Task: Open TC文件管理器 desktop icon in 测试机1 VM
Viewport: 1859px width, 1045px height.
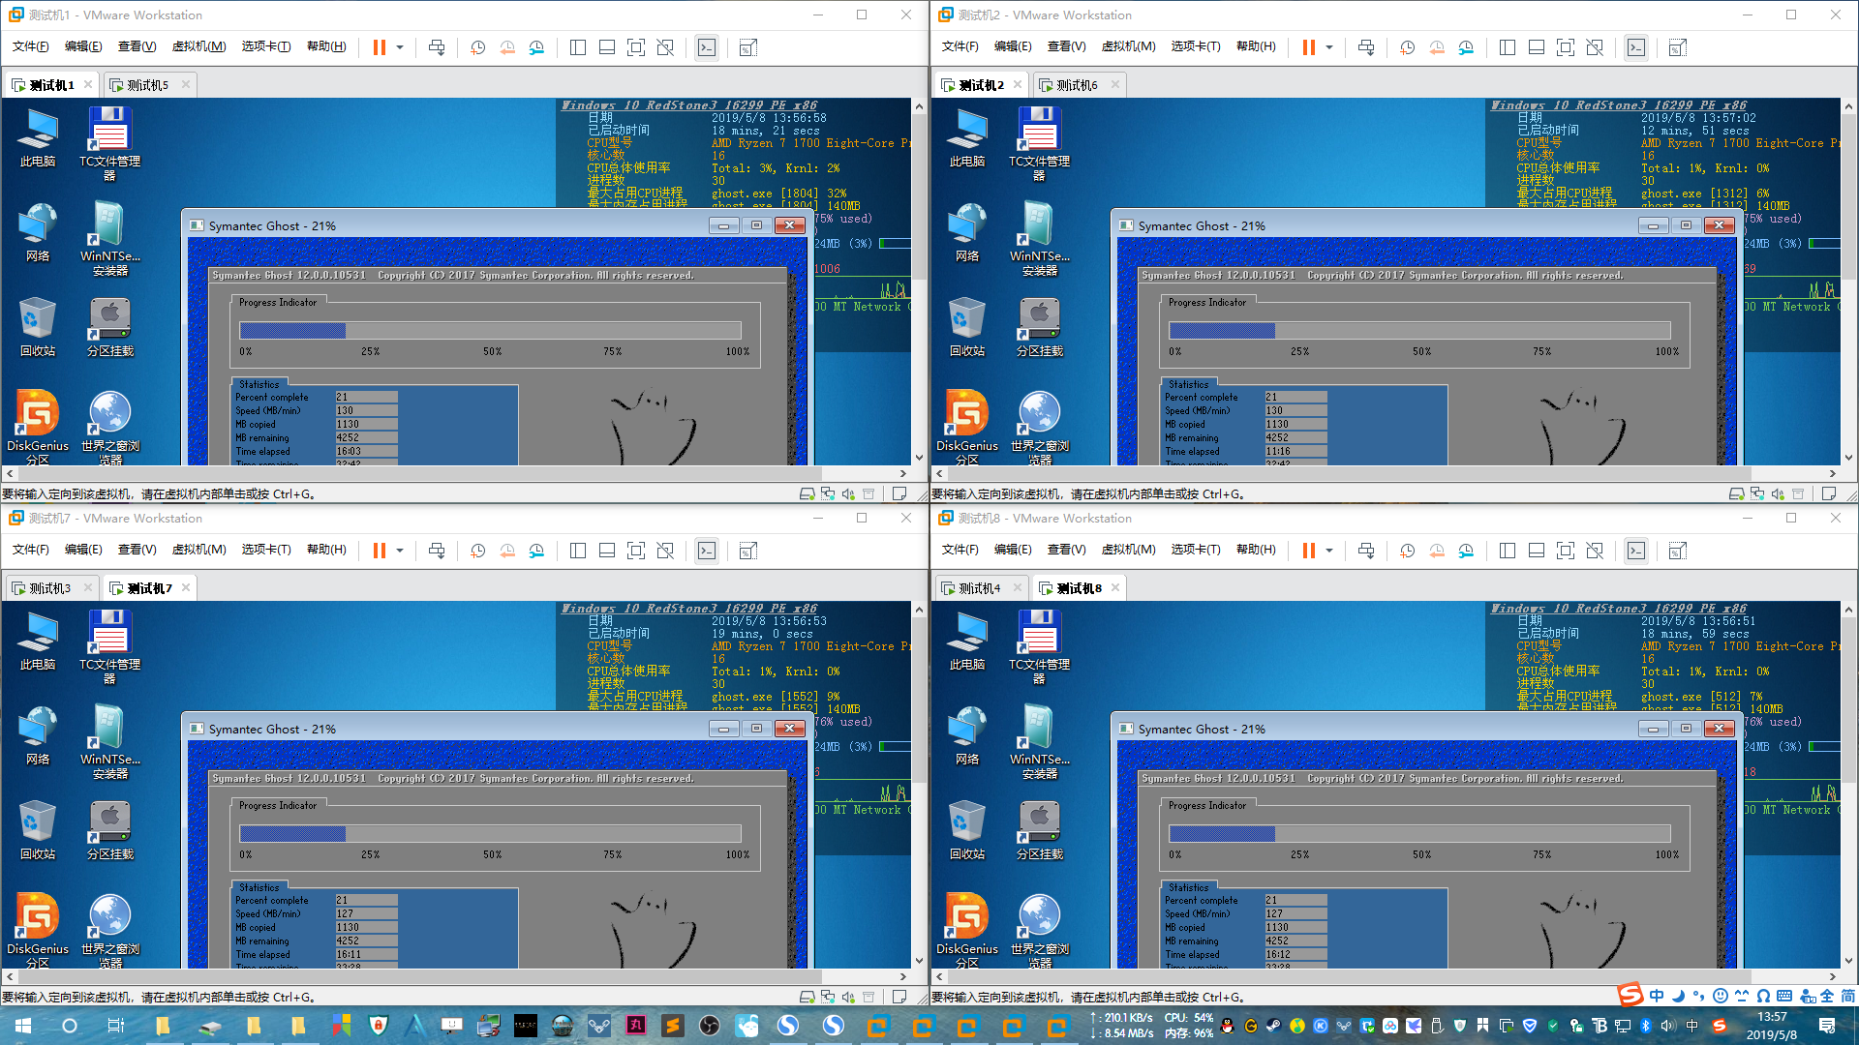Action: pyautogui.click(x=109, y=143)
